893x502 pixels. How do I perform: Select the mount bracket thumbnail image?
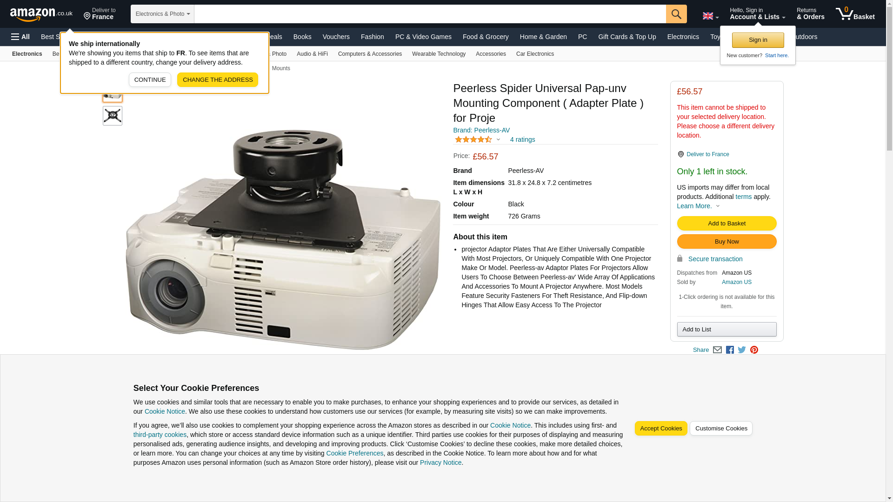(x=113, y=116)
